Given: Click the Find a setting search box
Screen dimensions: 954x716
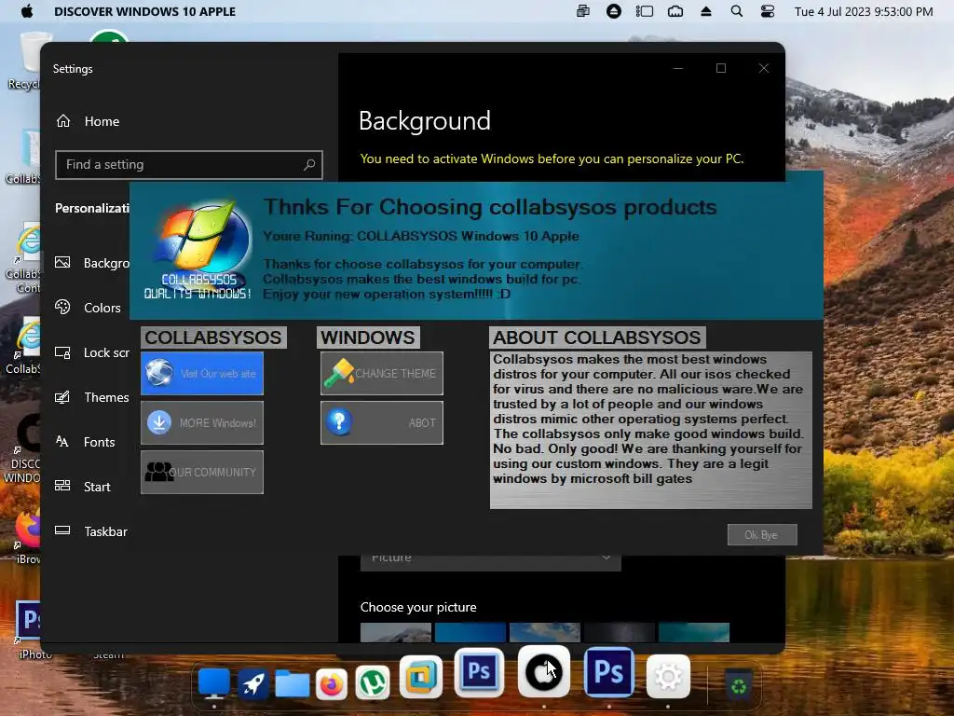Looking at the screenshot, I should [188, 164].
